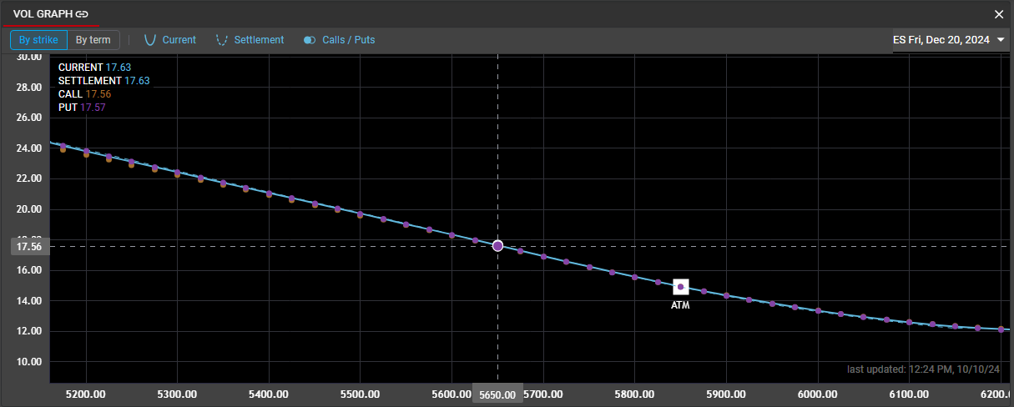Screen dimensions: 1014x407
Task: Click the 10.00 y-axis label
Action: click(29, 362)
